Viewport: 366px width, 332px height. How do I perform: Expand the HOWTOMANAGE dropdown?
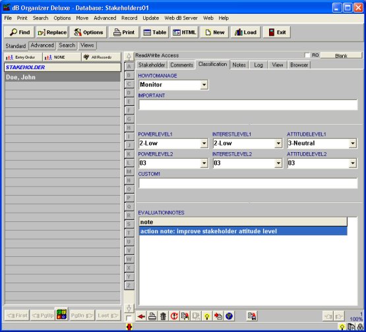tap(204, 84)
